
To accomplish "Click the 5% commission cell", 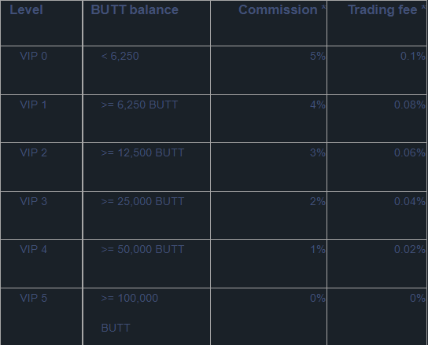I will pyautogui.click(x=268, y=71).
